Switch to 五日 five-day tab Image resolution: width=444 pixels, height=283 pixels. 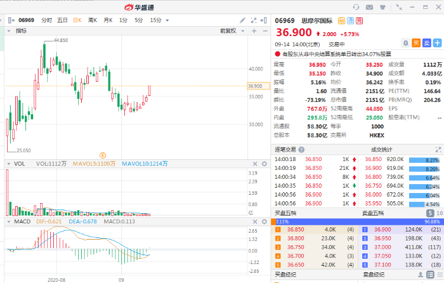pyautogui.click(x=62, y=20)
